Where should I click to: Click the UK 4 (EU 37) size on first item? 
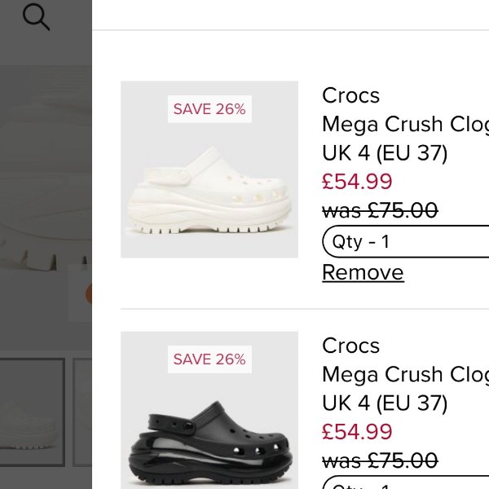click(385, 152)
